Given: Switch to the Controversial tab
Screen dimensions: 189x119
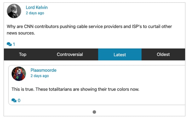Looking at the screenshot, I should coord(70,55).
